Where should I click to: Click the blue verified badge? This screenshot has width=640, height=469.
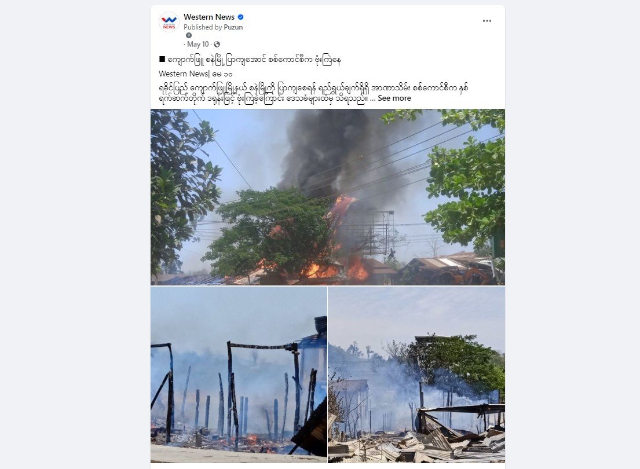(241, 17)
